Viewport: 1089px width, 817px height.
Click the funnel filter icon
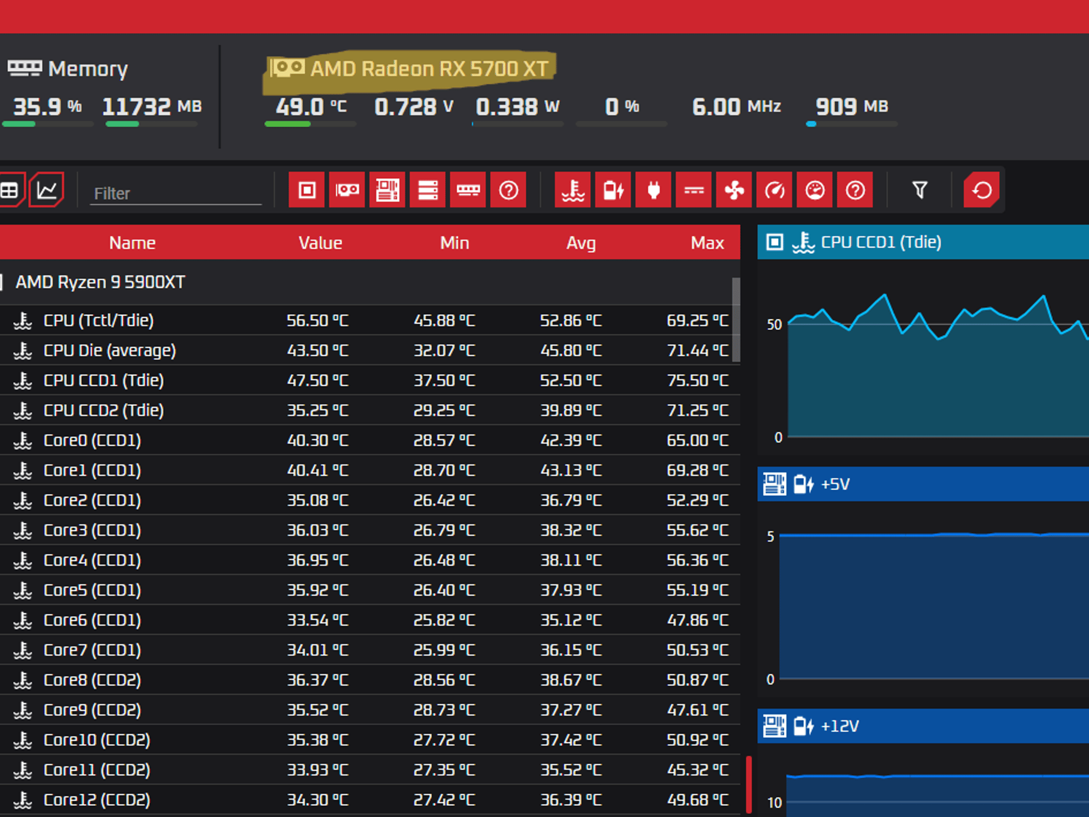click(x=920, y=190)
